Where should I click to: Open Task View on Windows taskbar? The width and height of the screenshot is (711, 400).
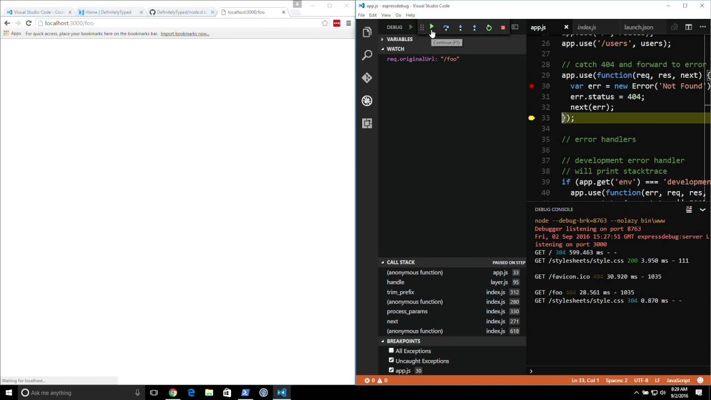[x=154, y=393]
